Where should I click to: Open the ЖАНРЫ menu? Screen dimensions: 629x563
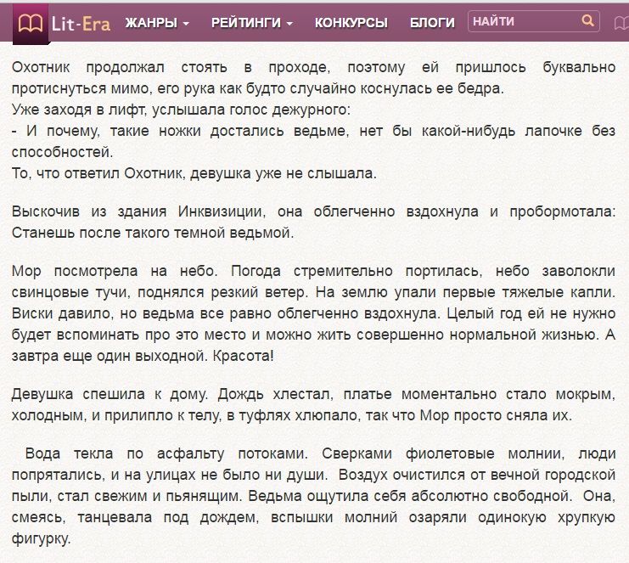tap(151, 23)
